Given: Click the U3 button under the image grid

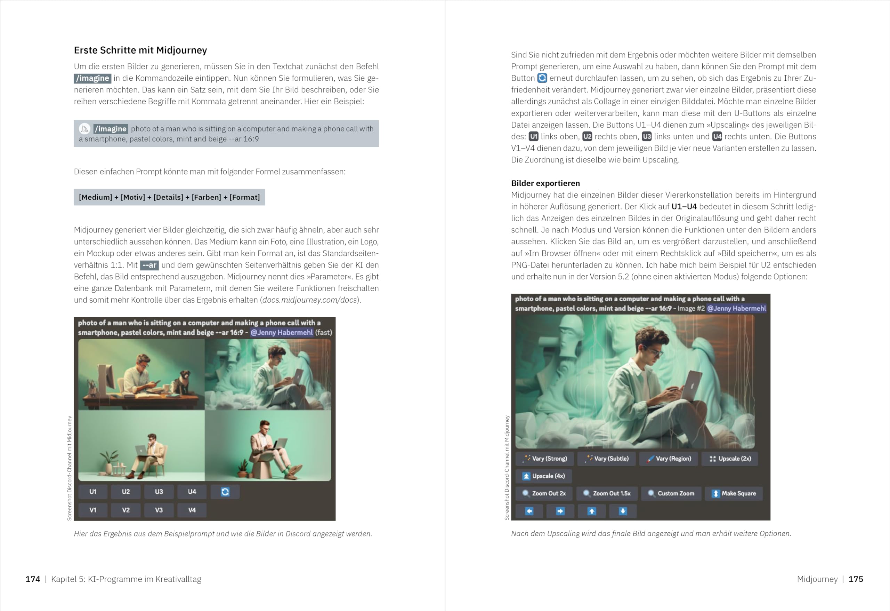Looking at the screenshot, I should [159, 491].
